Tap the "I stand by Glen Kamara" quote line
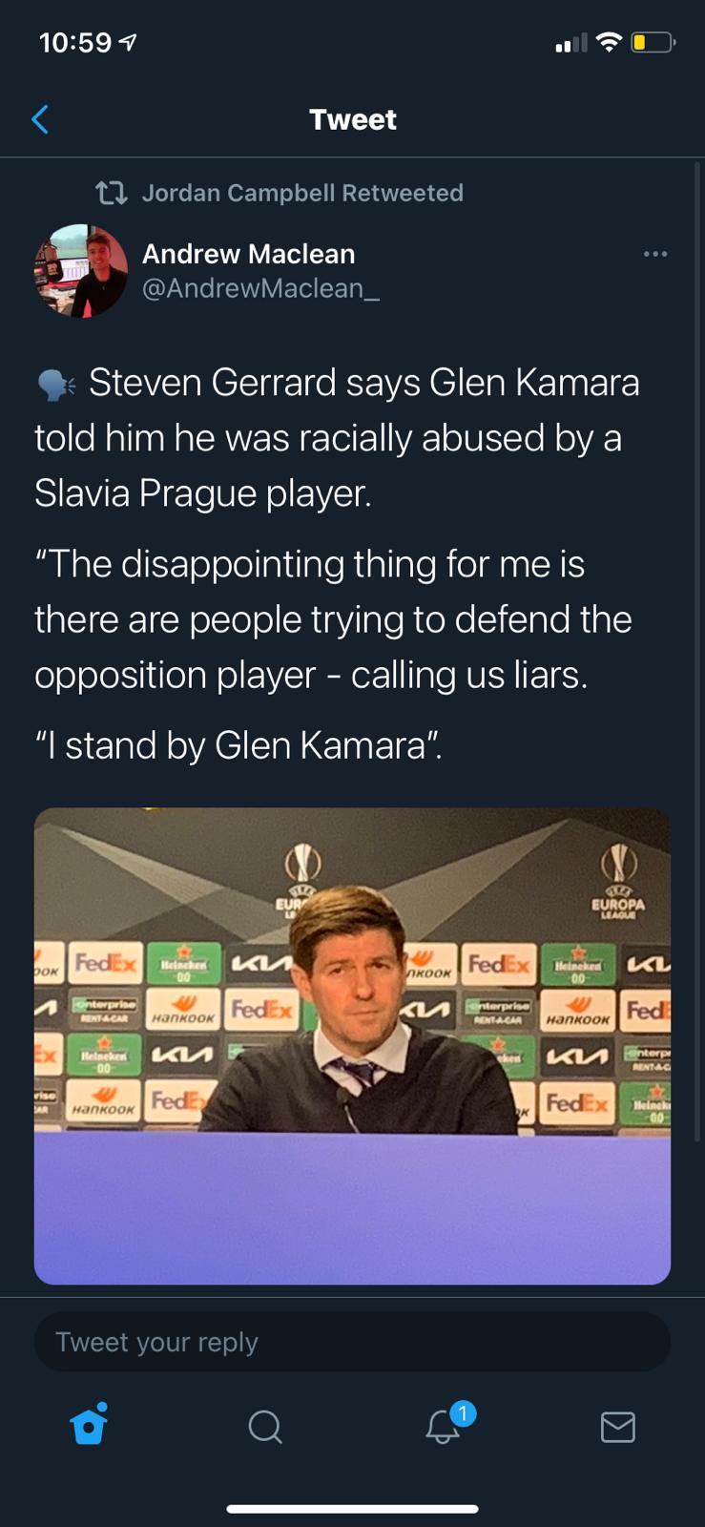The image size is (705, 1527). (x=238, y=745)
